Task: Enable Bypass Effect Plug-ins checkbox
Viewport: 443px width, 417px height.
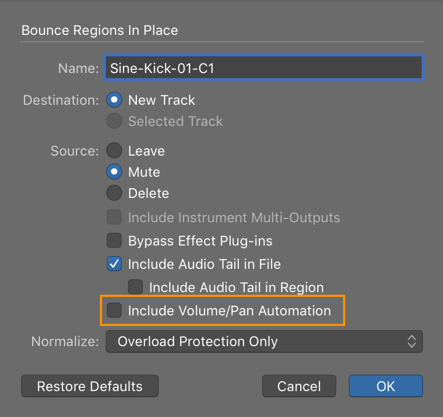Action: coord(114,240)
